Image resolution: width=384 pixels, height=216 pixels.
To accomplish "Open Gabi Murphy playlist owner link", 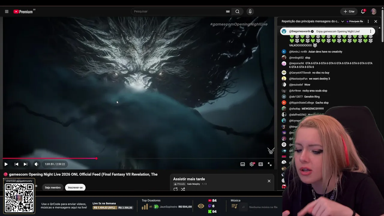I will [x=193, y=184].
